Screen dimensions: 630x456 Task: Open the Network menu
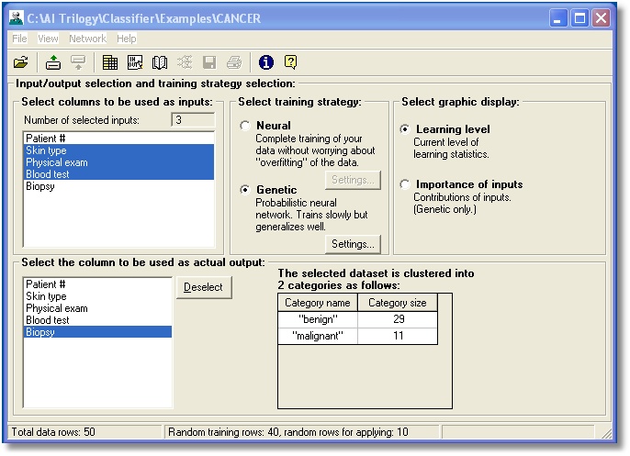[87, 39]
